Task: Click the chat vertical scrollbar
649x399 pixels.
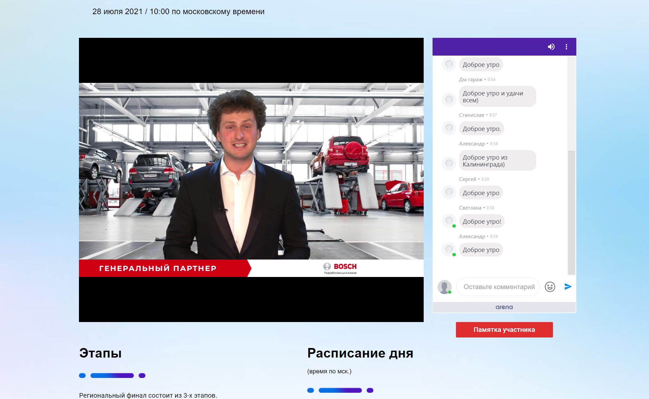Action: click(x=571, y=212)
